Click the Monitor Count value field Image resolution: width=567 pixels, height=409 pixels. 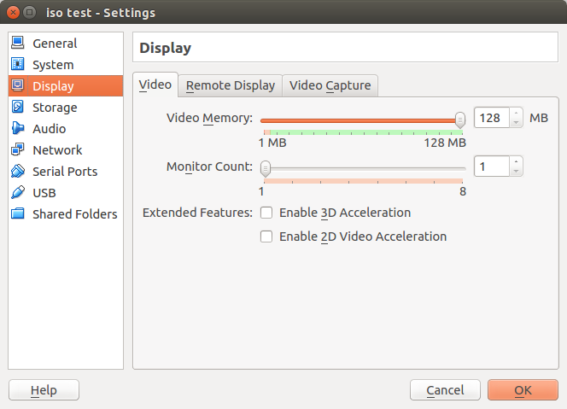[492, 167]
